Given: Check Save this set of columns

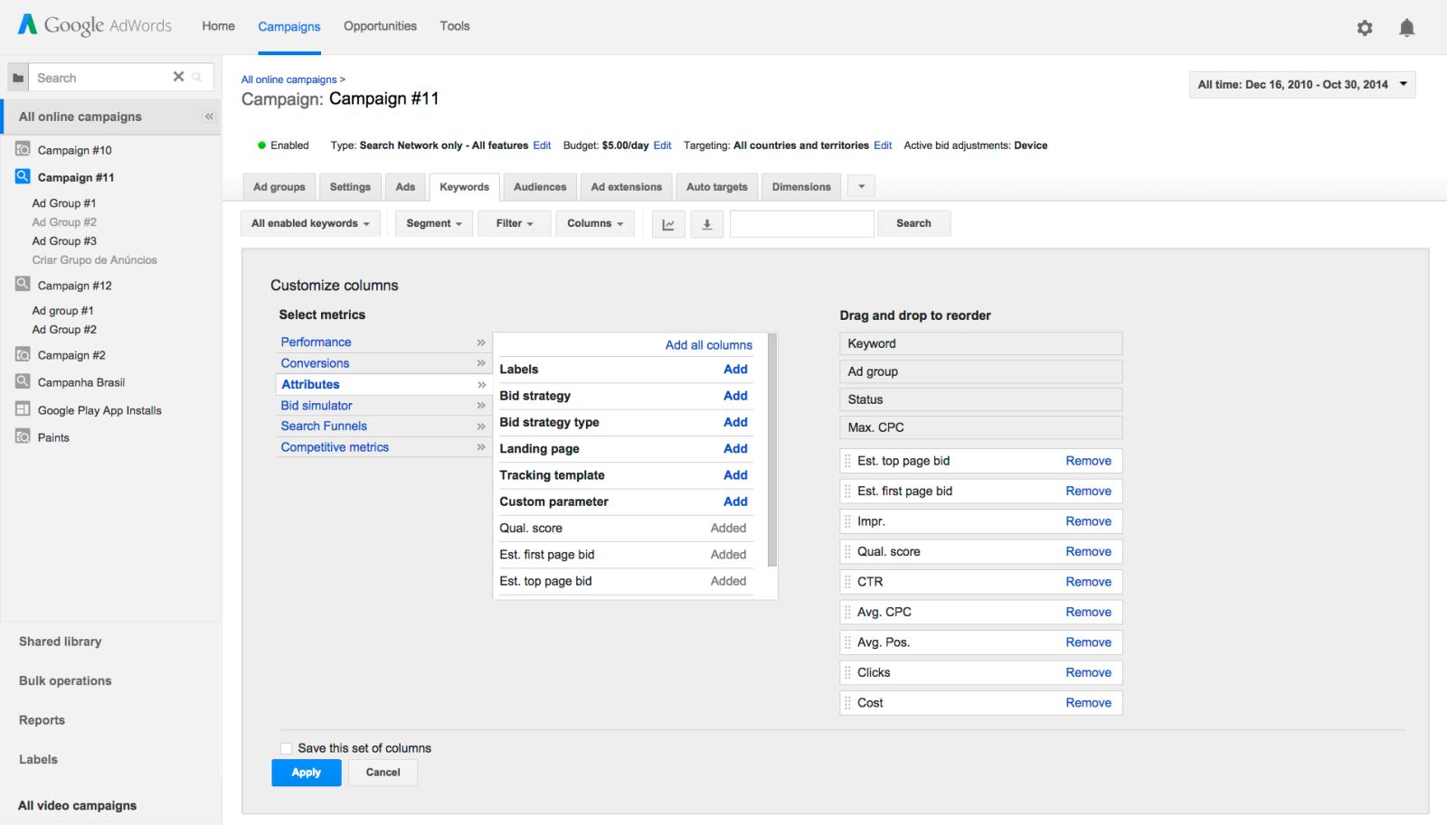Looking at the screenshot, I should coord(286,748).
